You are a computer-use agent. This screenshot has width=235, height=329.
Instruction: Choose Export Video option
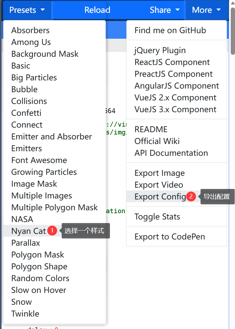coord(159,185)
